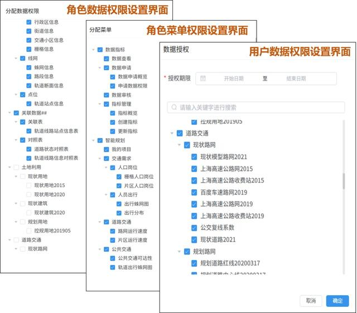Uncheck 规划道路红线20200317 checkbox
The width and height of the screenshot is (357, 313).
(194, 263)
